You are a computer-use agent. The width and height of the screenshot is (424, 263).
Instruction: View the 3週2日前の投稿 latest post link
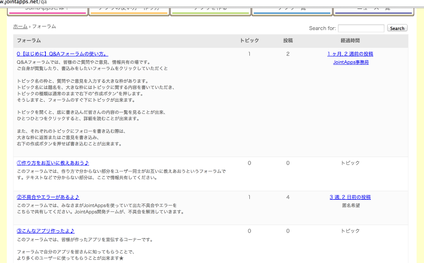(x=350, y=197)
